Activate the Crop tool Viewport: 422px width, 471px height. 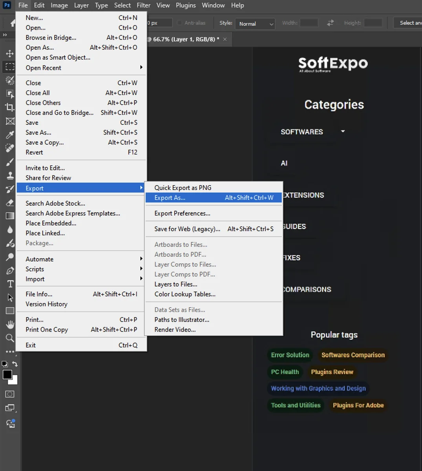pos(9,107)
